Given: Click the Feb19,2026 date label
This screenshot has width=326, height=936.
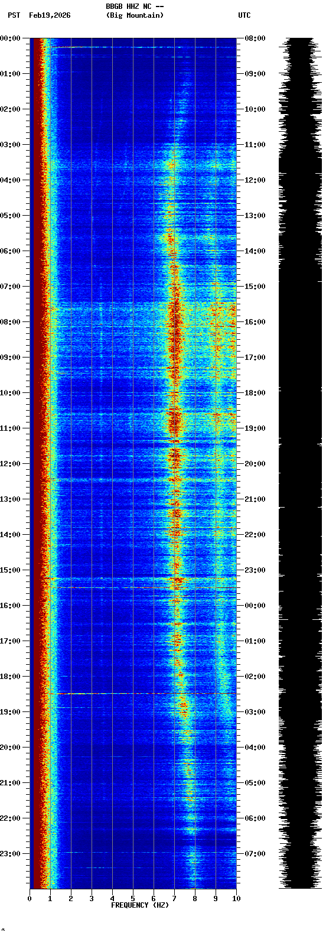Looking at the screenshot, I should pos(50,15).
